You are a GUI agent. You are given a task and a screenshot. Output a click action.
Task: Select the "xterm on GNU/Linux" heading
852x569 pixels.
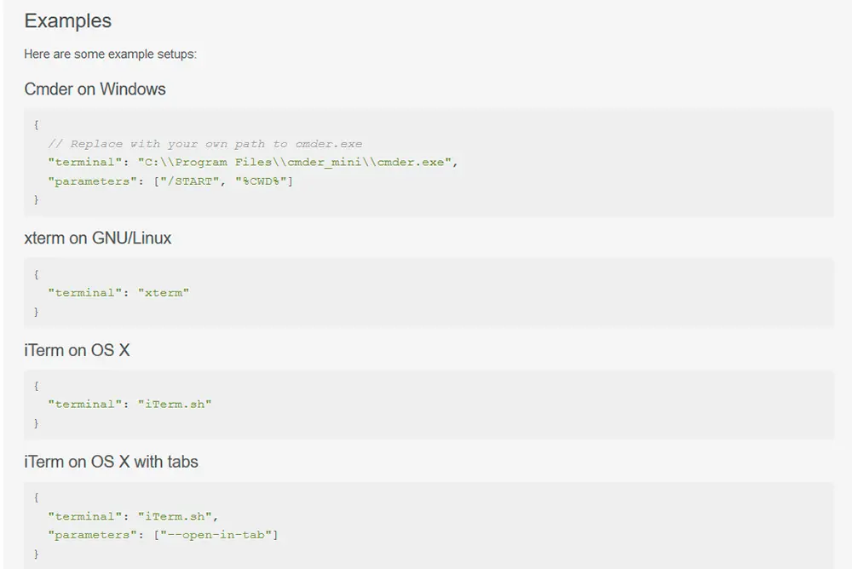(x=98, y=239)
